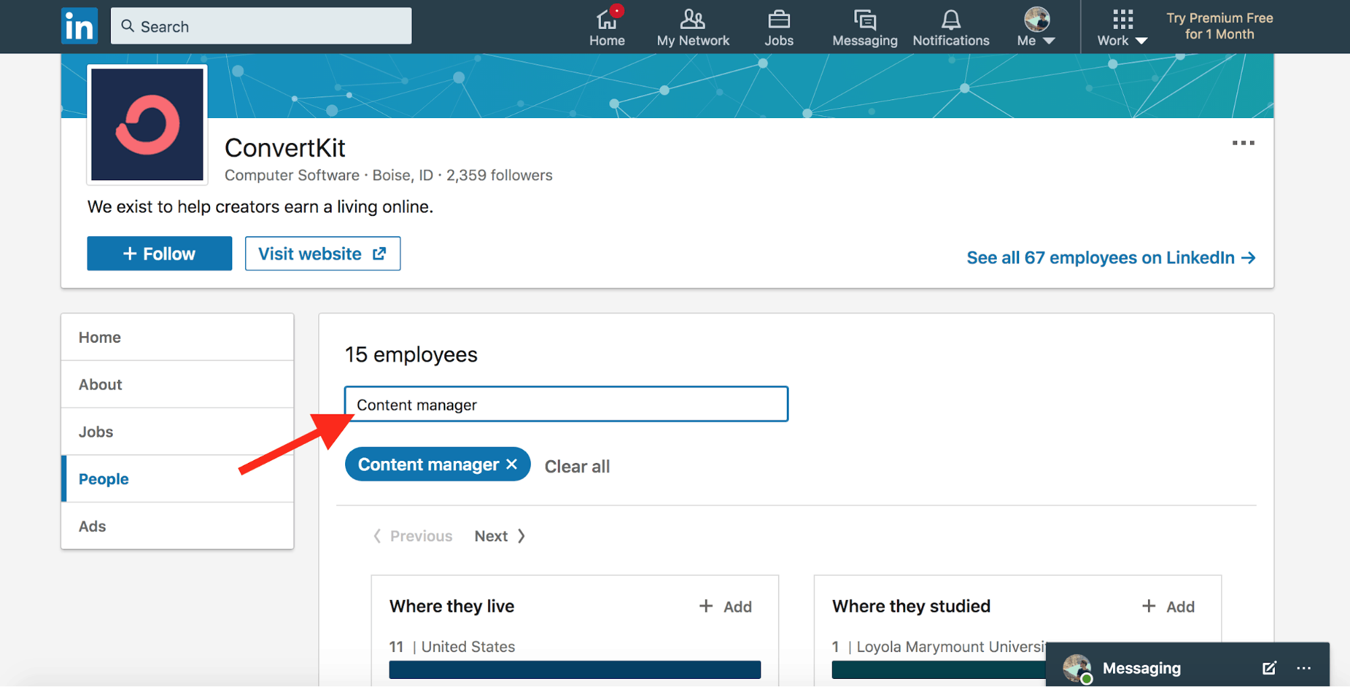Click the ConvertKit company logo thumbnail
1350x687 pixels.
pos(147,125)
